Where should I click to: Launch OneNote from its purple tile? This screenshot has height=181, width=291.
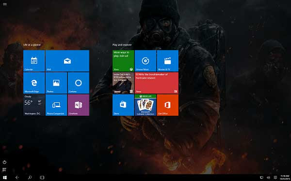[79, 105]
